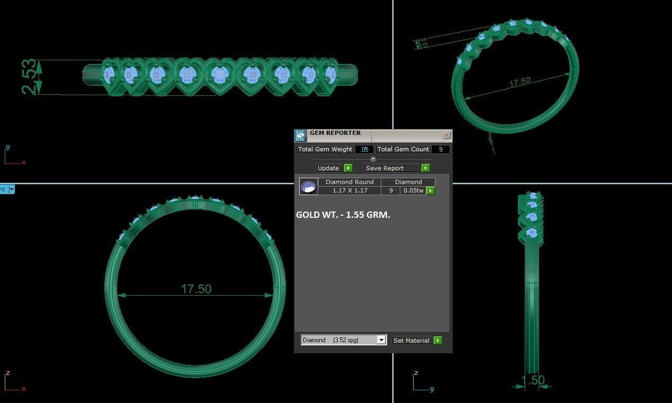
Task: Click the z-x axis icon in the front view
Action: (x=14, y=381)
